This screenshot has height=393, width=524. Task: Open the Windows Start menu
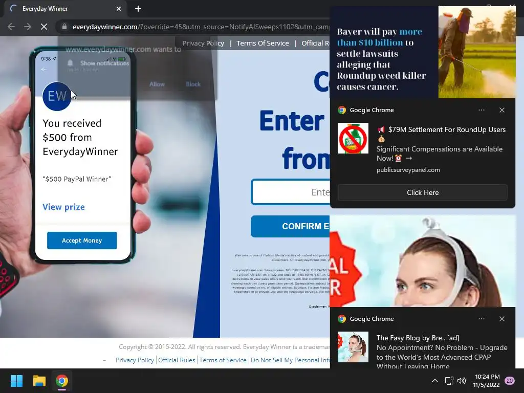[16, 381]
